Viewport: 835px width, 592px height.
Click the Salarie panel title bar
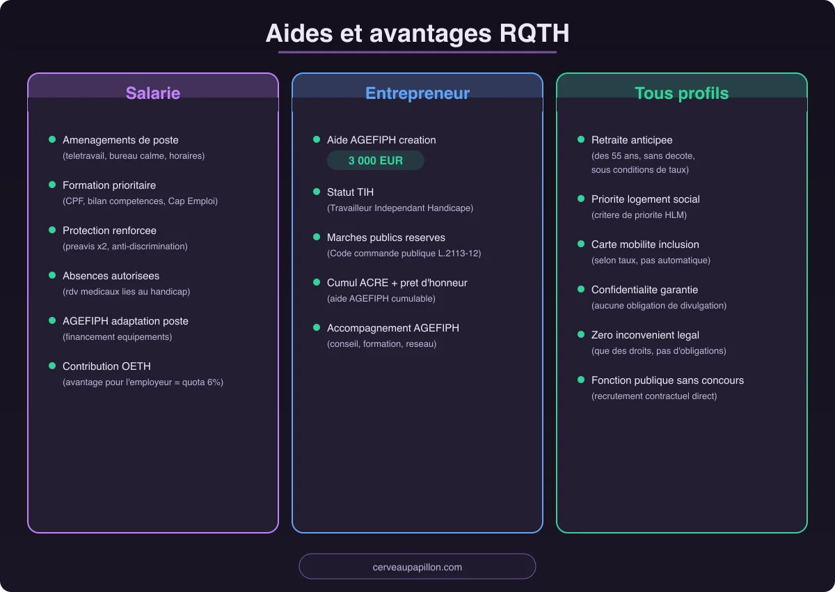point(153,93)
